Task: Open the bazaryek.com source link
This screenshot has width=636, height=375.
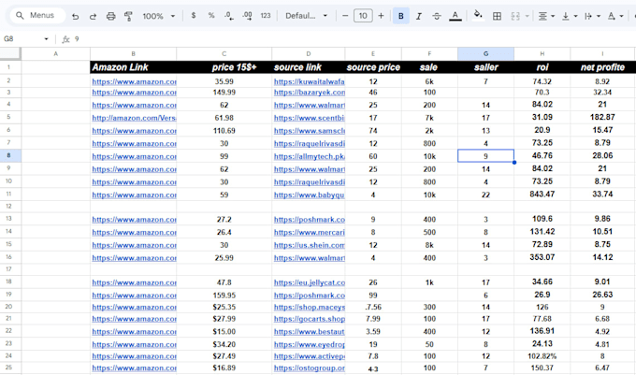Action: pos(309,93)
